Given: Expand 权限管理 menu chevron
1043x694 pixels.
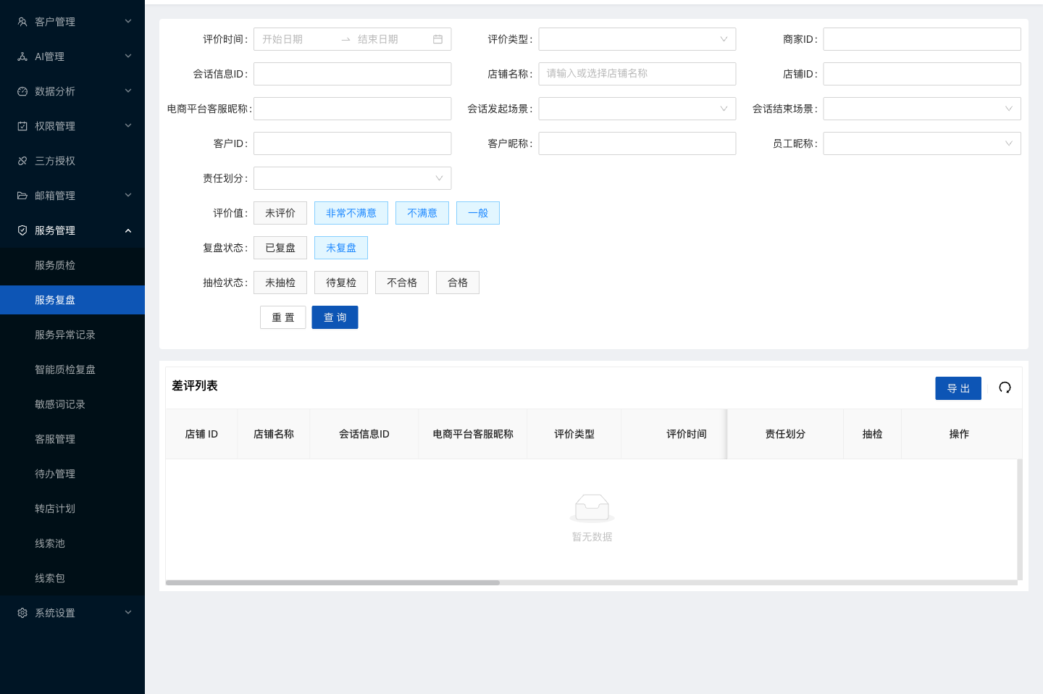Looking at the screenshot, I should [x=128, y=126].
